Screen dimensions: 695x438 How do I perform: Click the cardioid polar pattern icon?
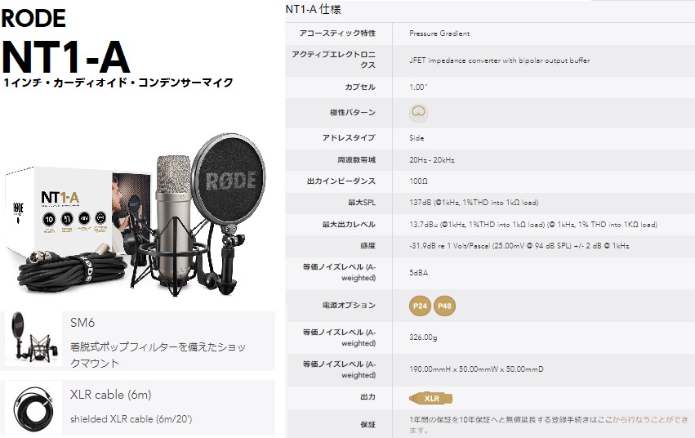click(x=418, y=113)
